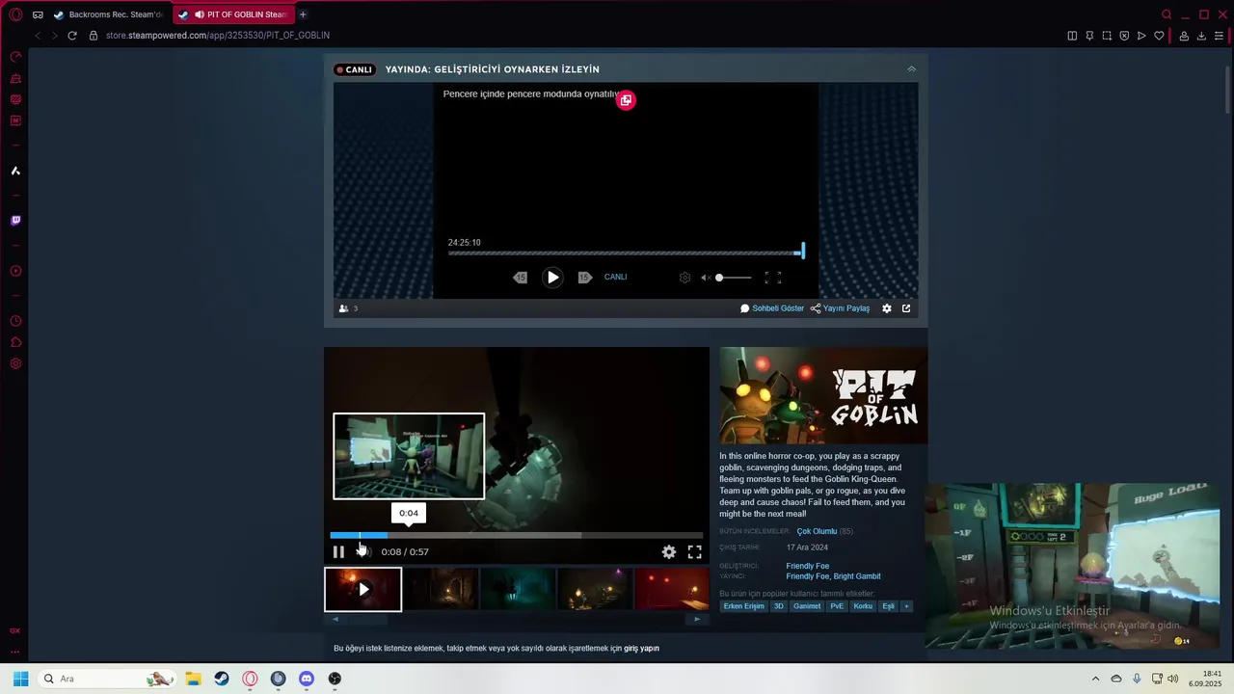Open Easy Setup menu lines icon

click(1219, 36)
